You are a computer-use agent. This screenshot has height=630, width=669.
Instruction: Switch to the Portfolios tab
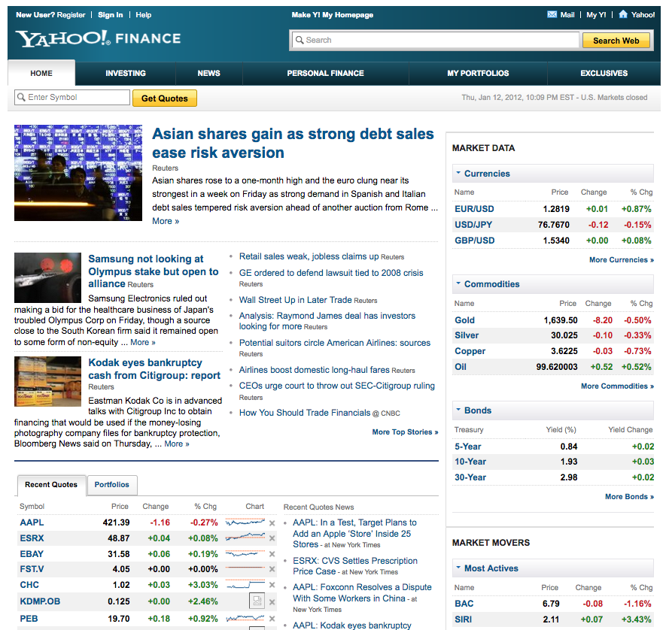(x=112, y=485)
